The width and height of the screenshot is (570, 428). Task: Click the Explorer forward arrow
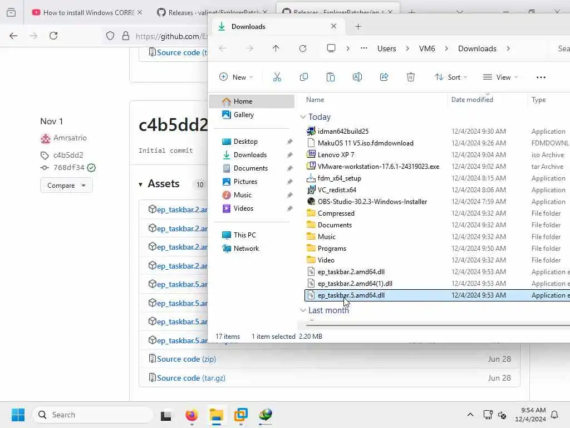(x=249, y=48)
